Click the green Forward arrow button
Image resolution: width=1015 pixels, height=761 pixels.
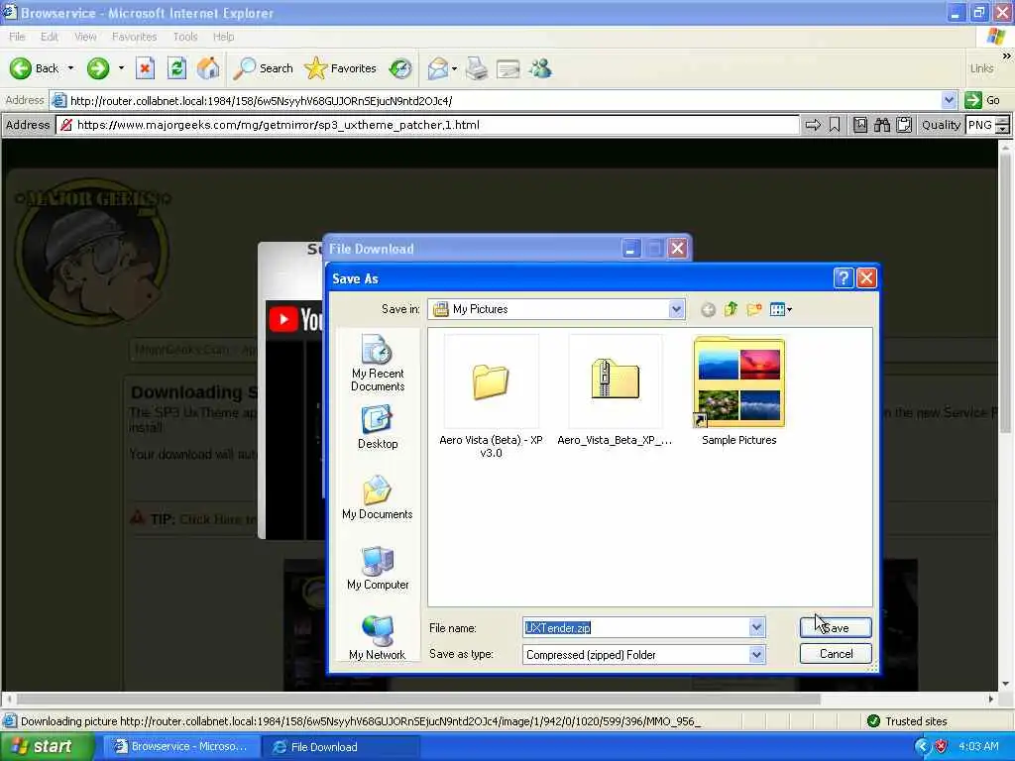pyautogui.click(x=98, y=68)
